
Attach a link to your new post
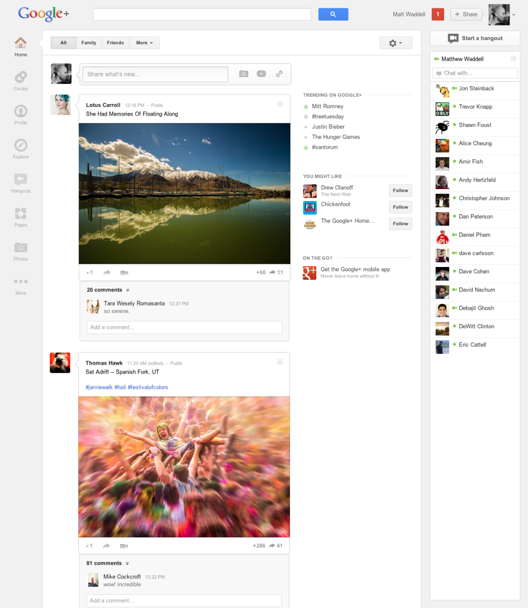point(279,74)
